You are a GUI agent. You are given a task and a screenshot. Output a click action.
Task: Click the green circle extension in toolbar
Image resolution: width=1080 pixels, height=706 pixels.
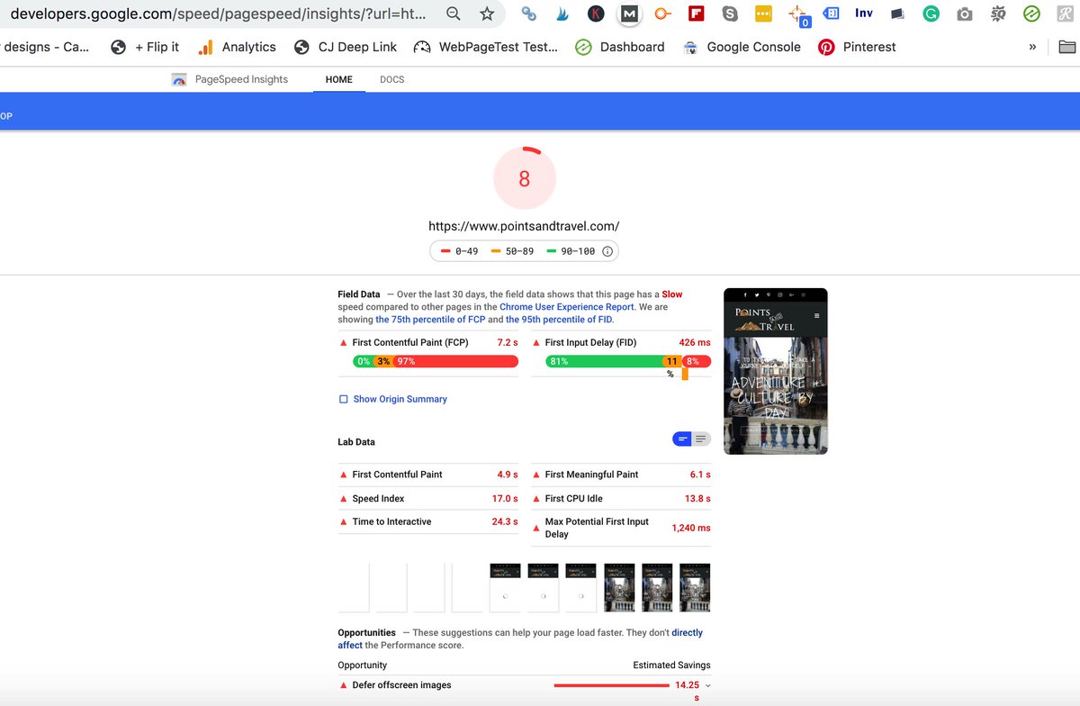pyautogui.click(x=1031, y=14)
